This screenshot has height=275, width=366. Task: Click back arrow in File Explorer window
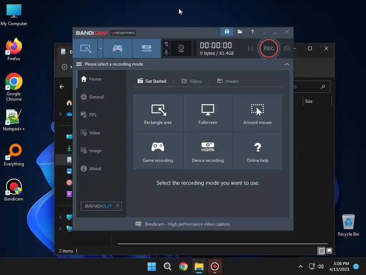click(x=61, y=87)
